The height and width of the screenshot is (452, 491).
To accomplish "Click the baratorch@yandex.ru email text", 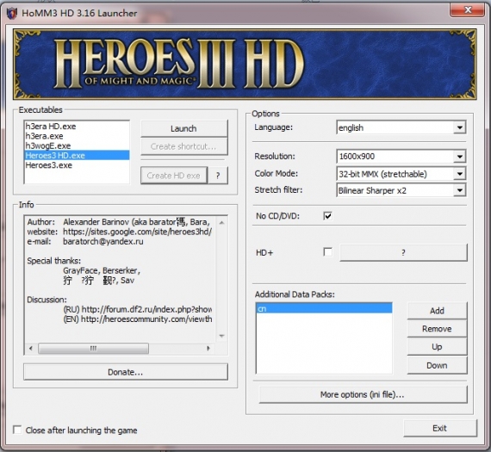I will pos(103,241).
